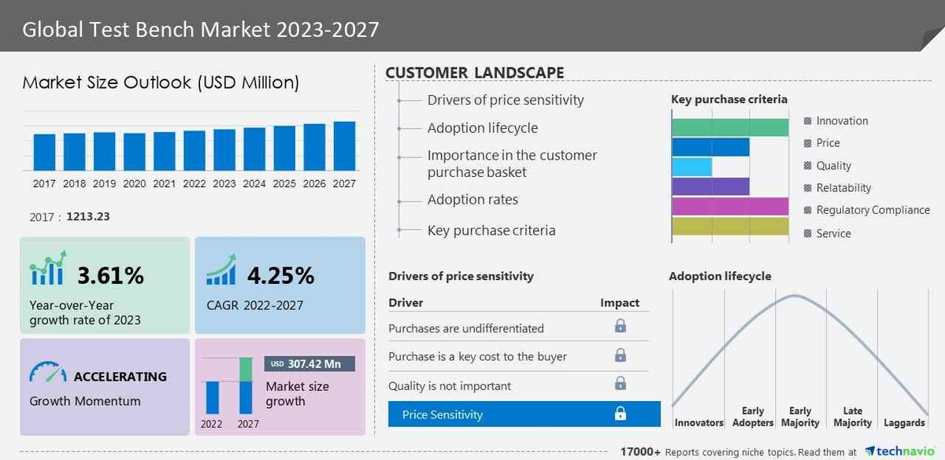Click the Price legend marker
945x460 pixels.
(808, 143)
